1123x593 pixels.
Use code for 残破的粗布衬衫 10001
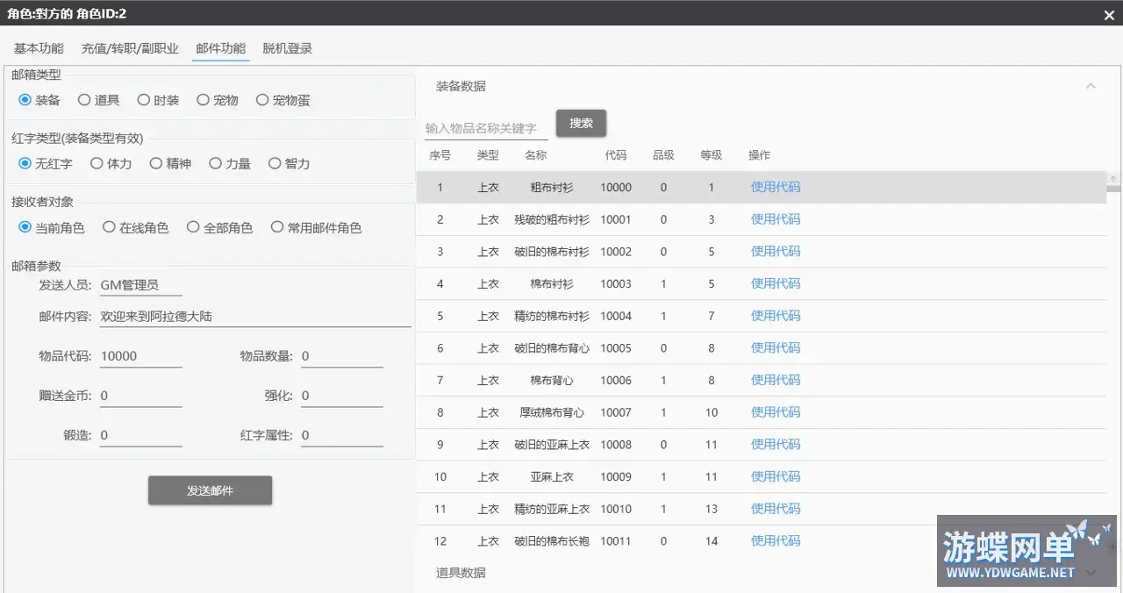point(776,219)
